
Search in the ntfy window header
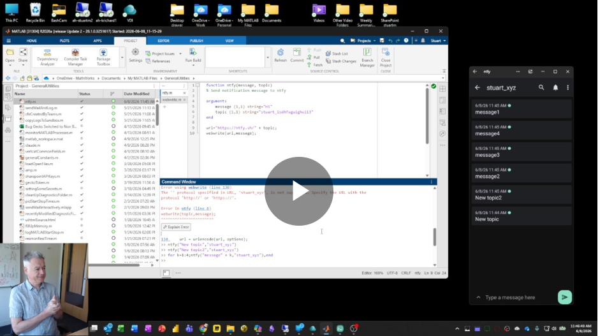[541, 87]
